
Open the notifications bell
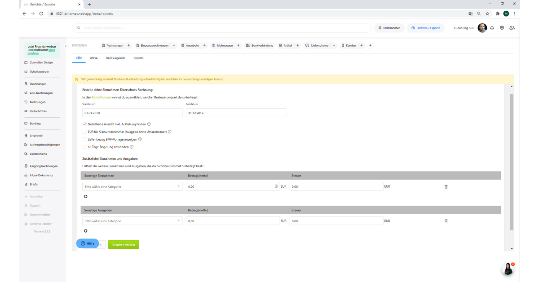(492, 28)
